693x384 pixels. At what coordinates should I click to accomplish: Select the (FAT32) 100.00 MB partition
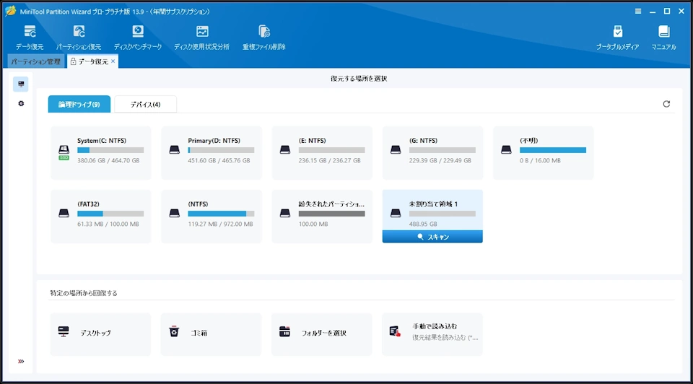point(101,217)
